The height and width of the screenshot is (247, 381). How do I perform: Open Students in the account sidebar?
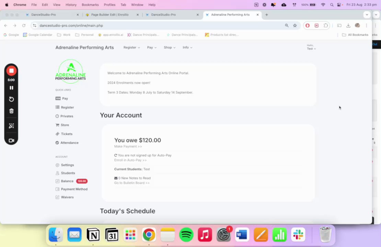click(x=65, y=173)
